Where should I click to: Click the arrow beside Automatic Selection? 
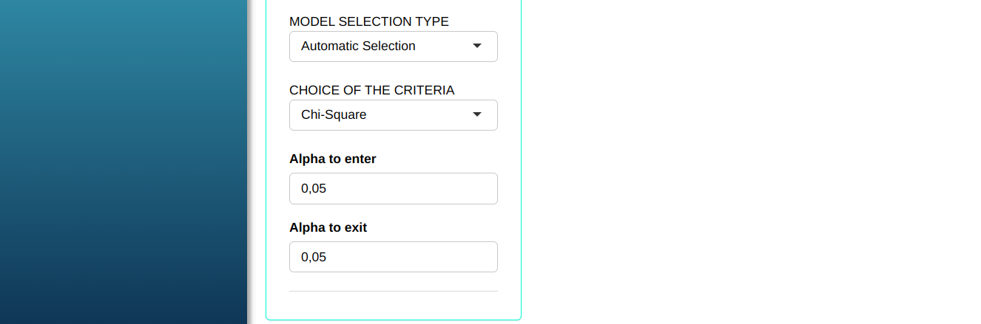[477, 46]
